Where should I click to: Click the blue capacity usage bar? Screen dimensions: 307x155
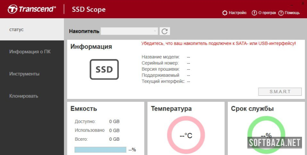click(x=100, y=150)
